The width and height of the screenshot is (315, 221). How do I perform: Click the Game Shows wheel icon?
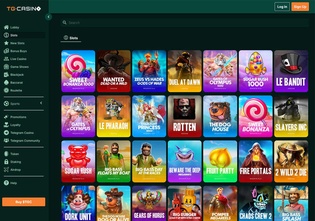click(x=6, y=67)
